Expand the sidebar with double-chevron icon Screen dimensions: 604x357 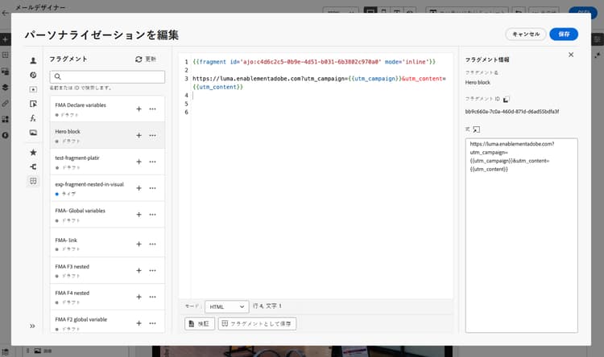(x=32, y=326)
